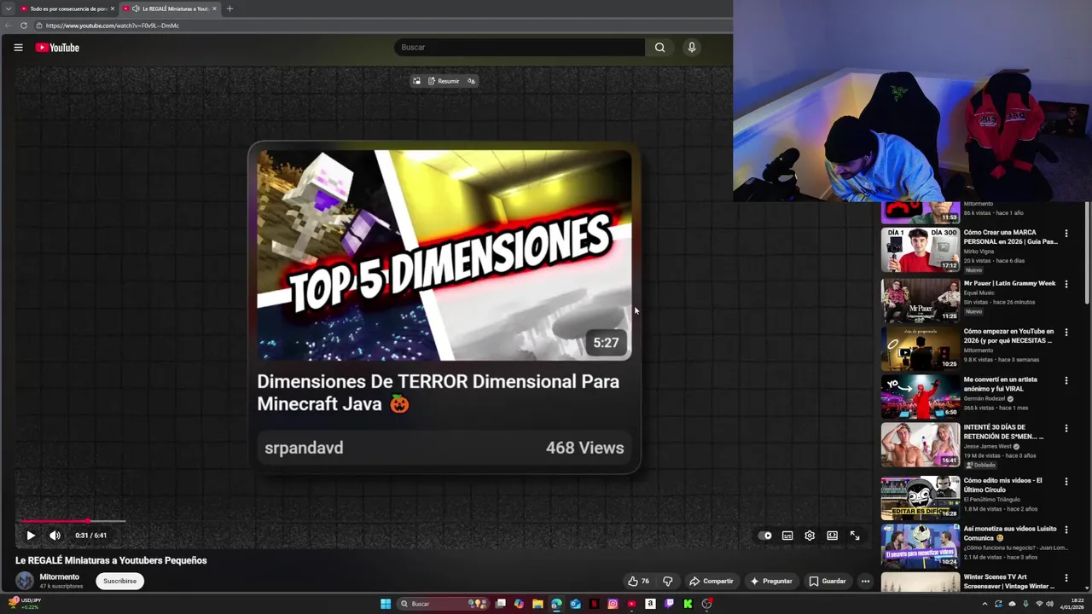Open File Explorer from the taskbar
The width and height of the screenshot is (1092, 614).
tap(537, 604)
